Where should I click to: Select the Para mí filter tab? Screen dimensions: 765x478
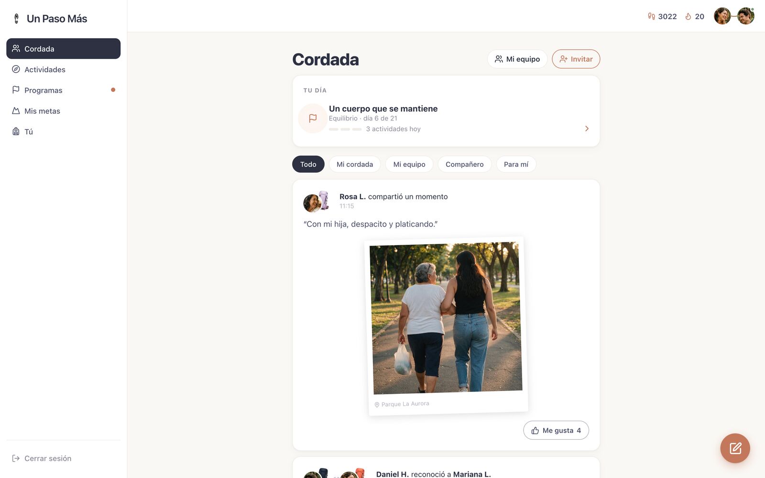pos(516,164)
